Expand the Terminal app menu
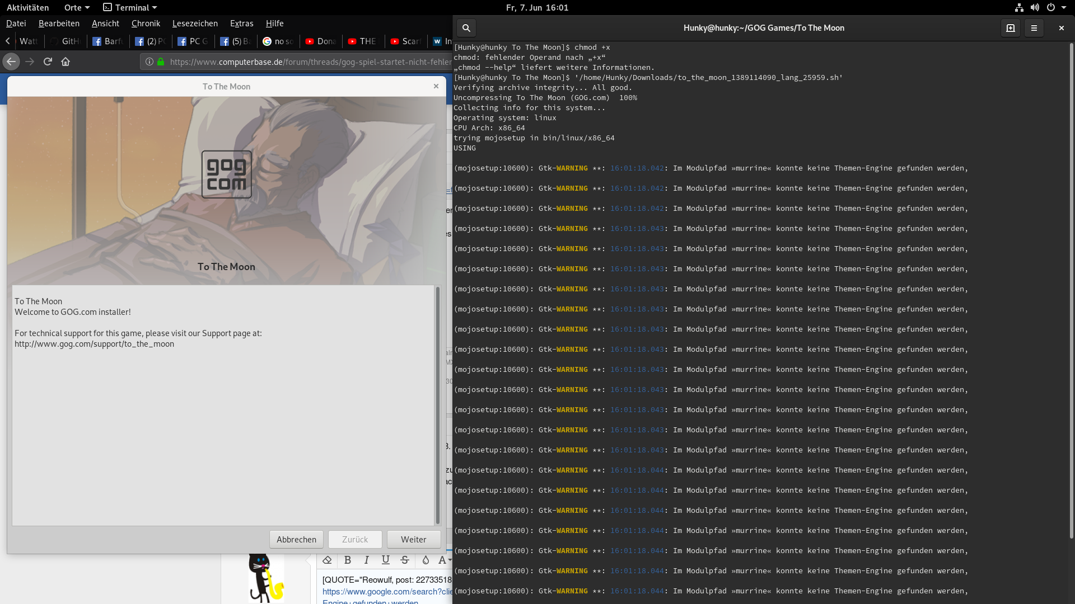1075x604 pixels. pyautogui.click(x=130, y=7)
